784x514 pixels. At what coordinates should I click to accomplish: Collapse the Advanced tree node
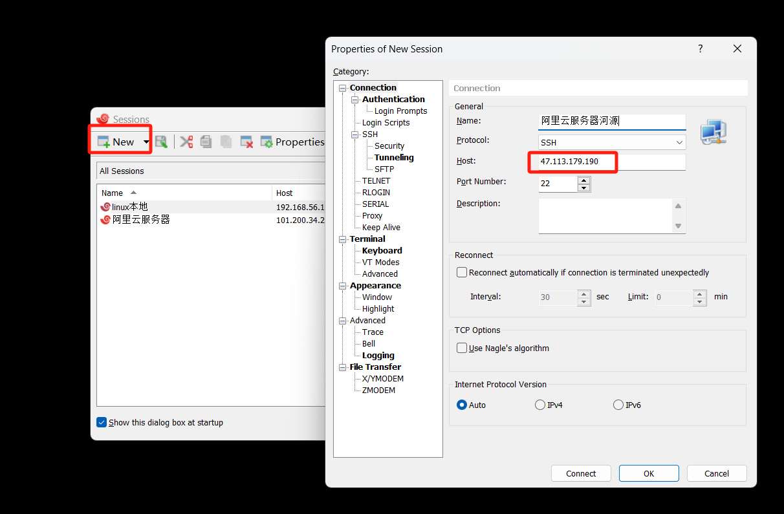343,321
